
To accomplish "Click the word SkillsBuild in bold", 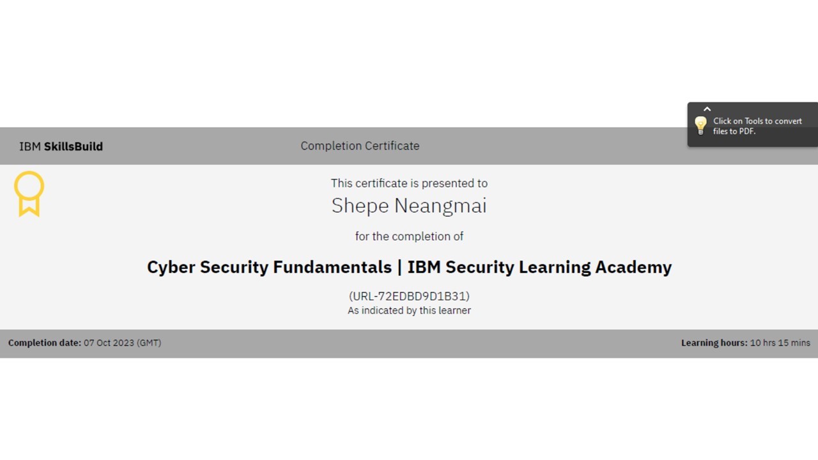I will (73, 146).
